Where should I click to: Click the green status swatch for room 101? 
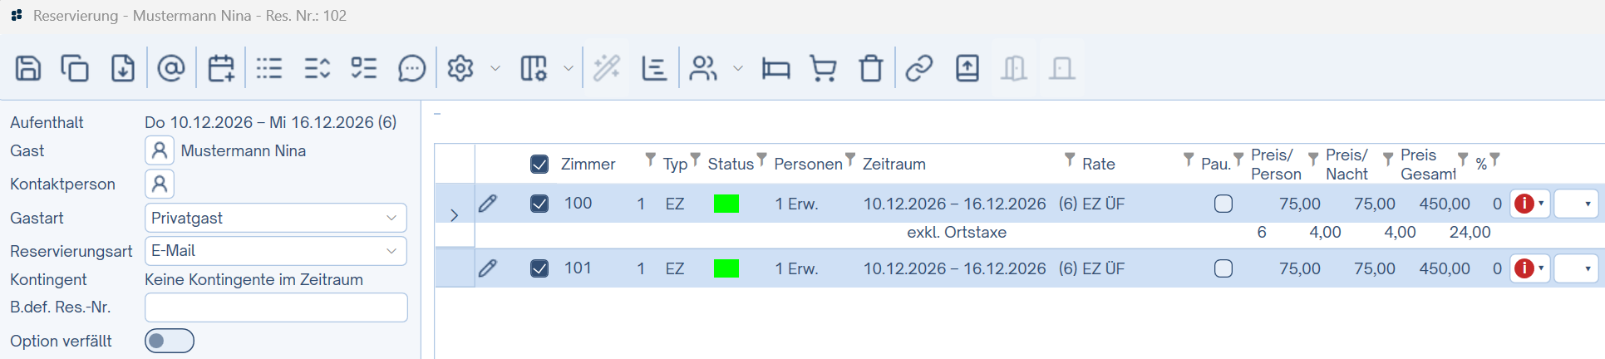pyautogui.click(x=726, y=268)
